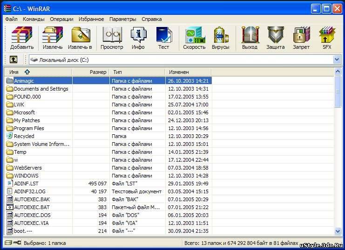Click the scrollbar down arrow
This screenshot has width=345, height=250.
(x=338, y=231)
